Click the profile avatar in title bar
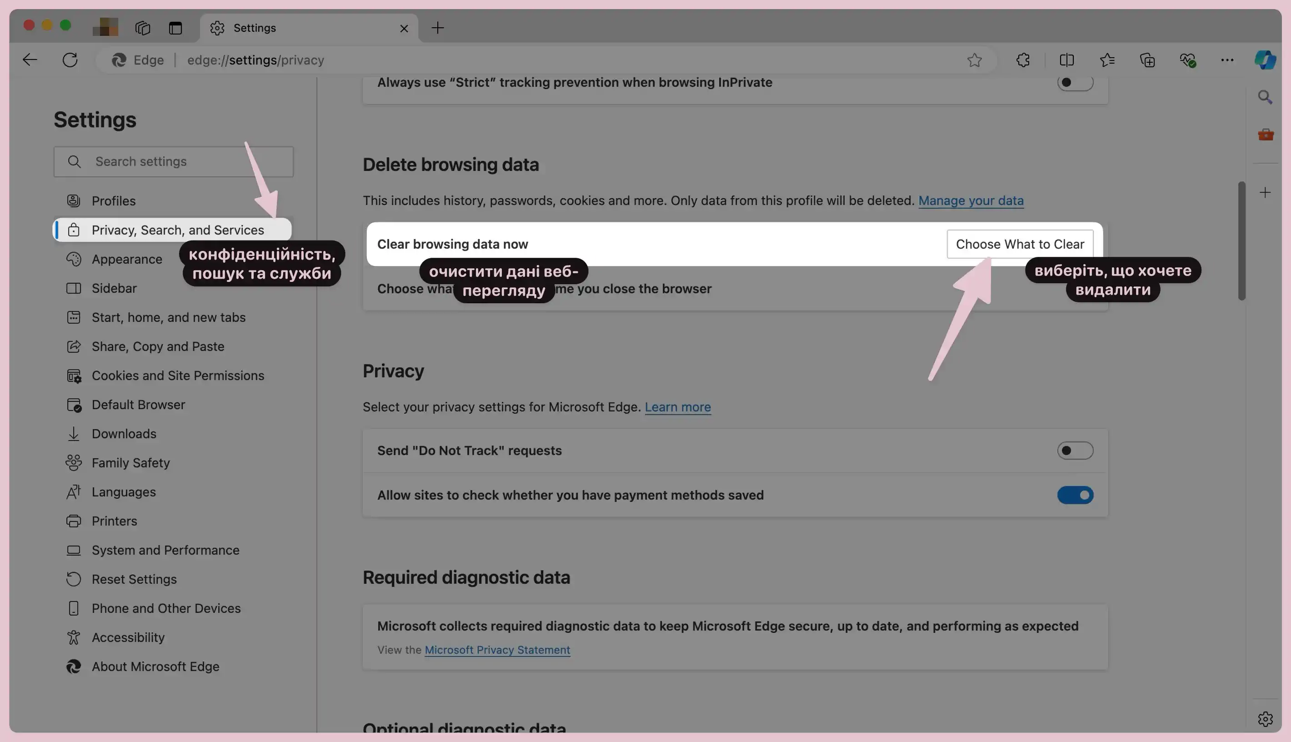Viewport: 1291px width, 742px height. pyautogui.click(x=105, y=26)
